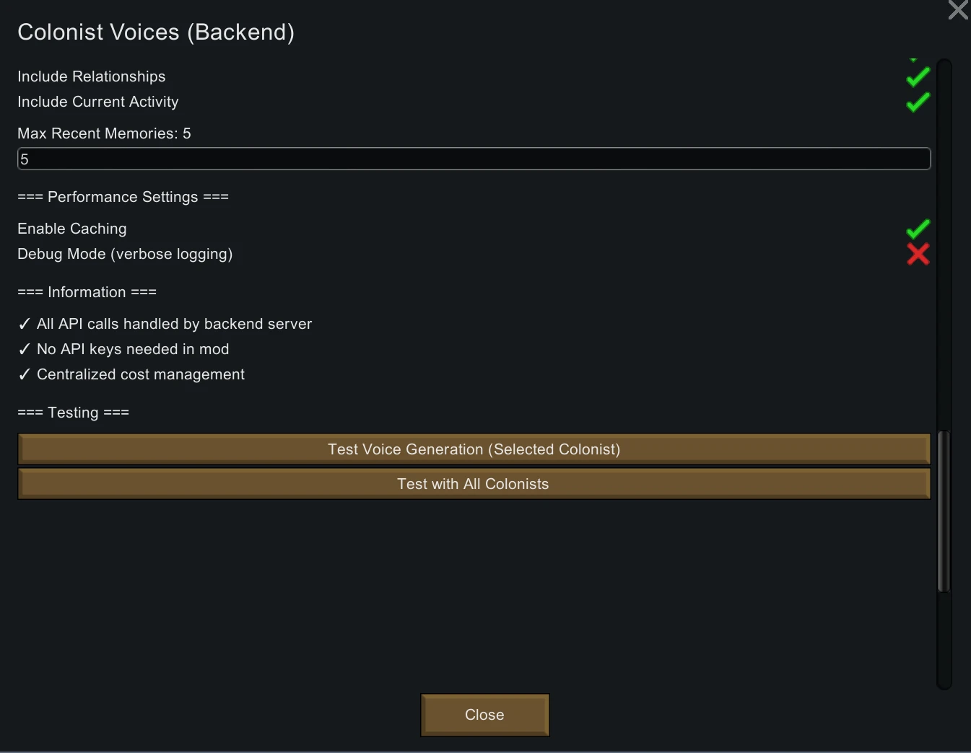Uncheck the Include Current Activity checkmark
The width and height of the screenshot is (971, 753).
point(918,102)
